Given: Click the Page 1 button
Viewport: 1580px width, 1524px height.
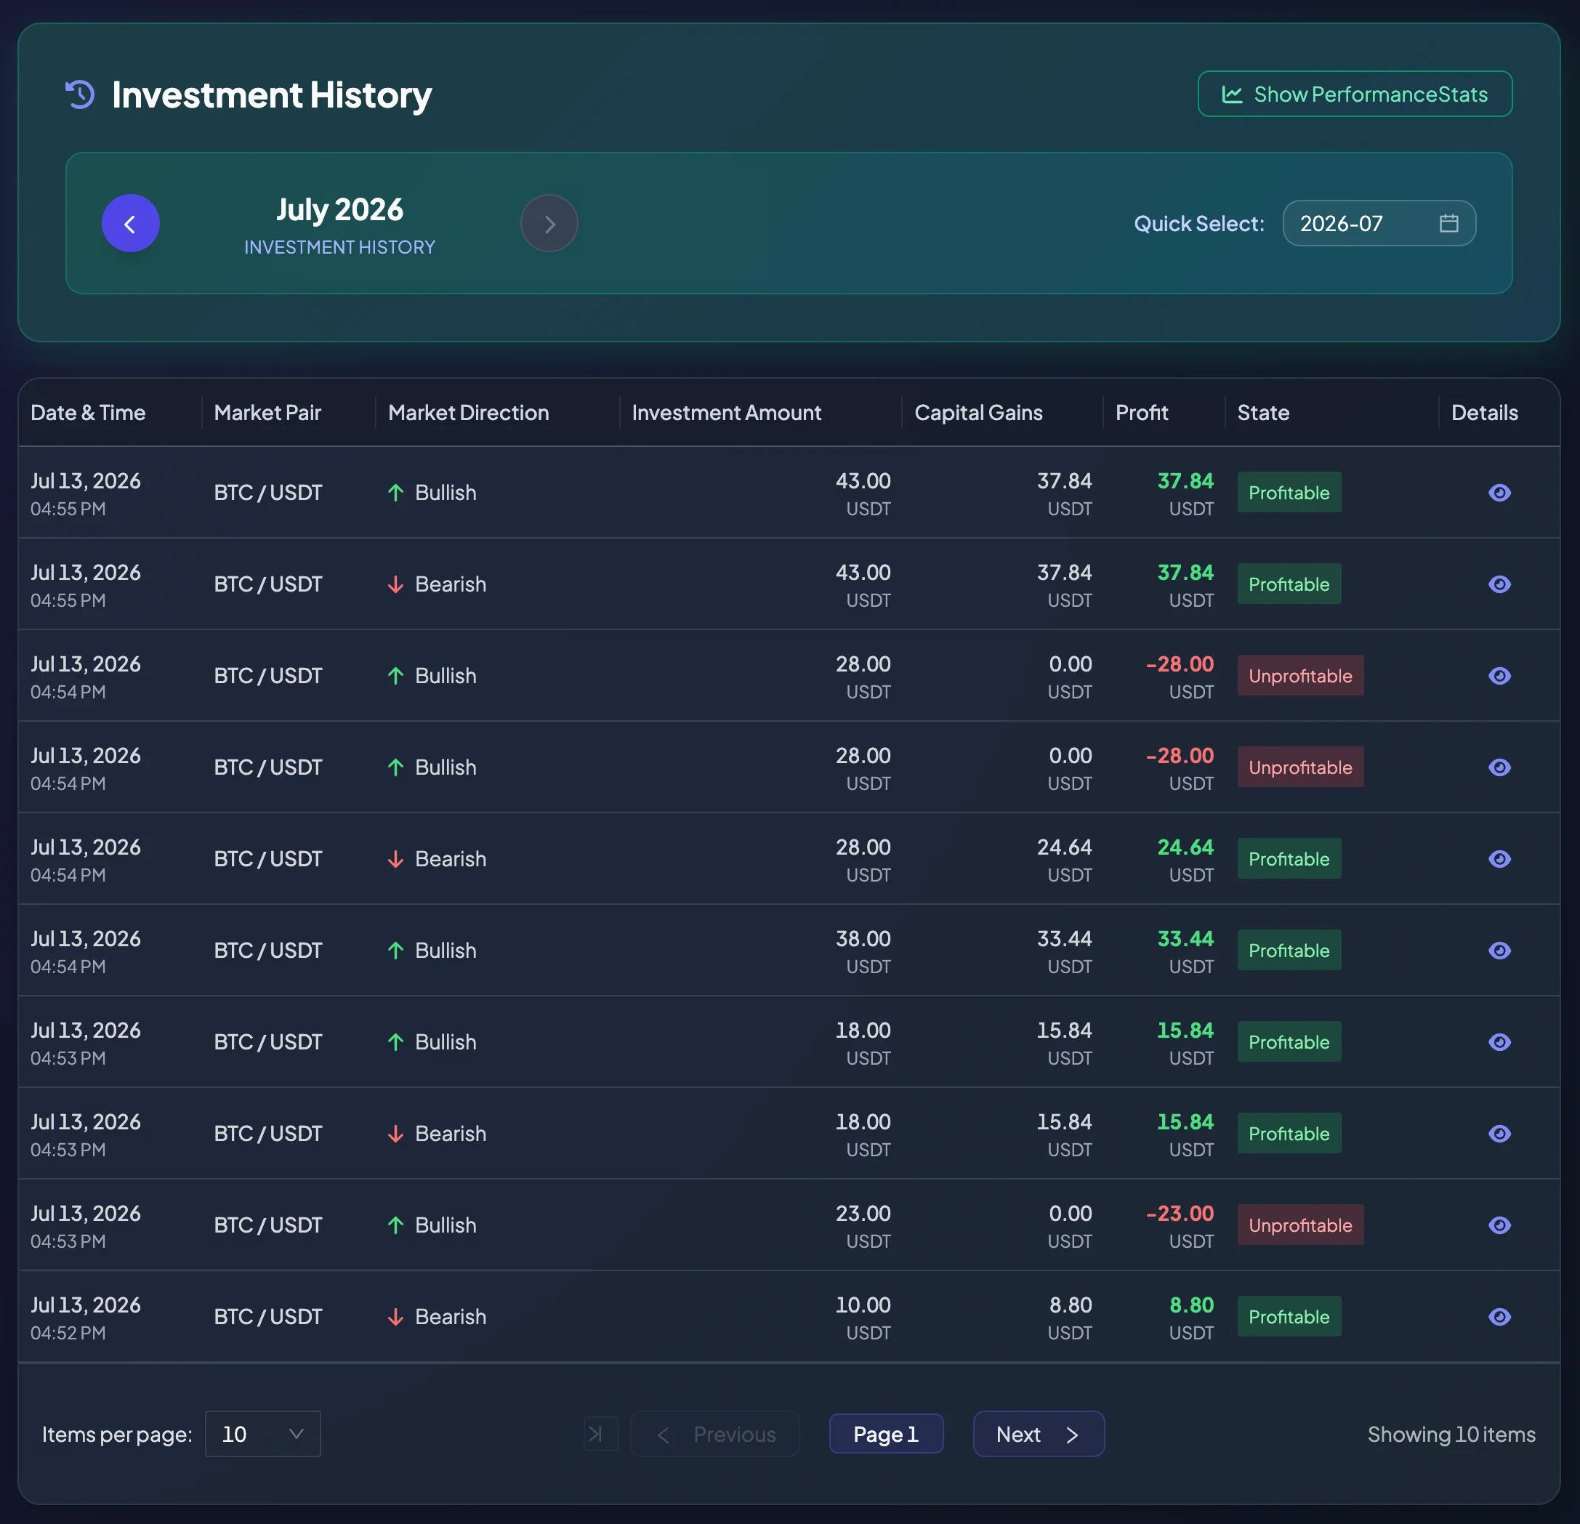Looking at the screenshot, I should tap(886, 1434).
